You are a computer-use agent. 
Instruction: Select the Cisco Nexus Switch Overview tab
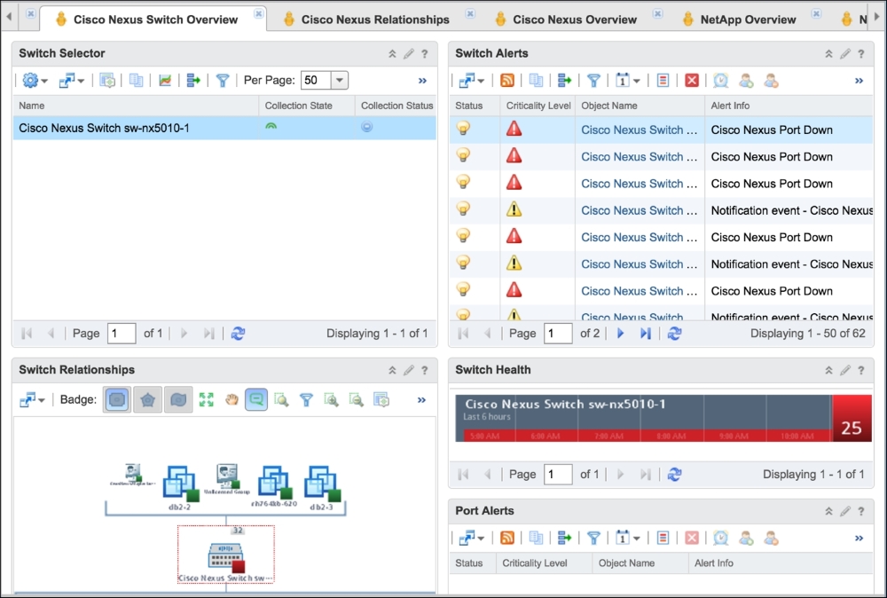click(x=147, y=20)
